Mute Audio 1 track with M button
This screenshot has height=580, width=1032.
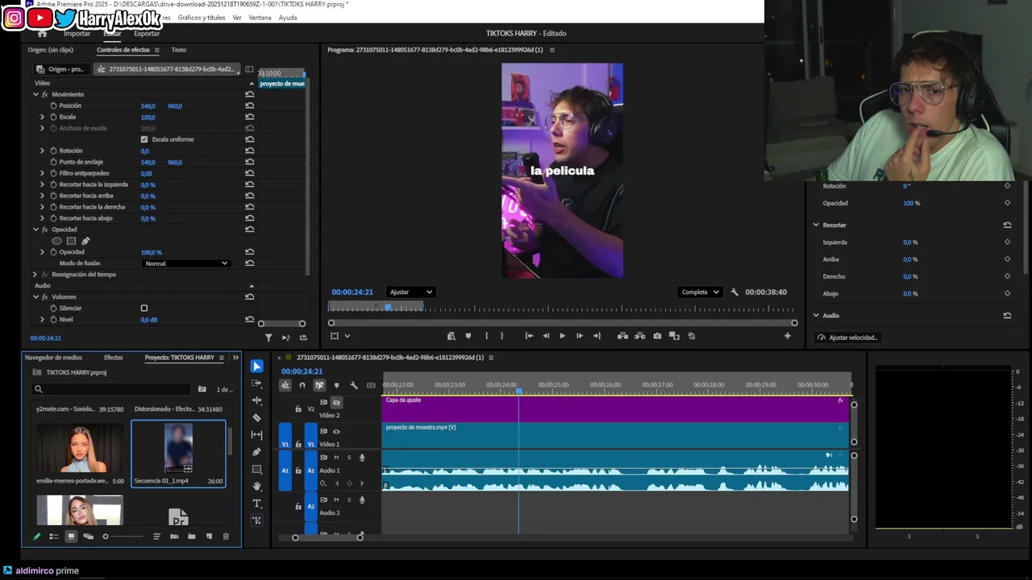coord(336,458)
